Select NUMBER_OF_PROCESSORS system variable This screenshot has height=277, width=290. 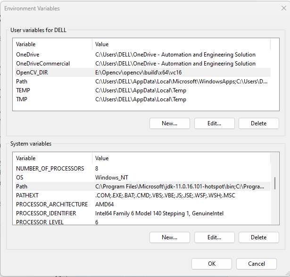[50, 169]
